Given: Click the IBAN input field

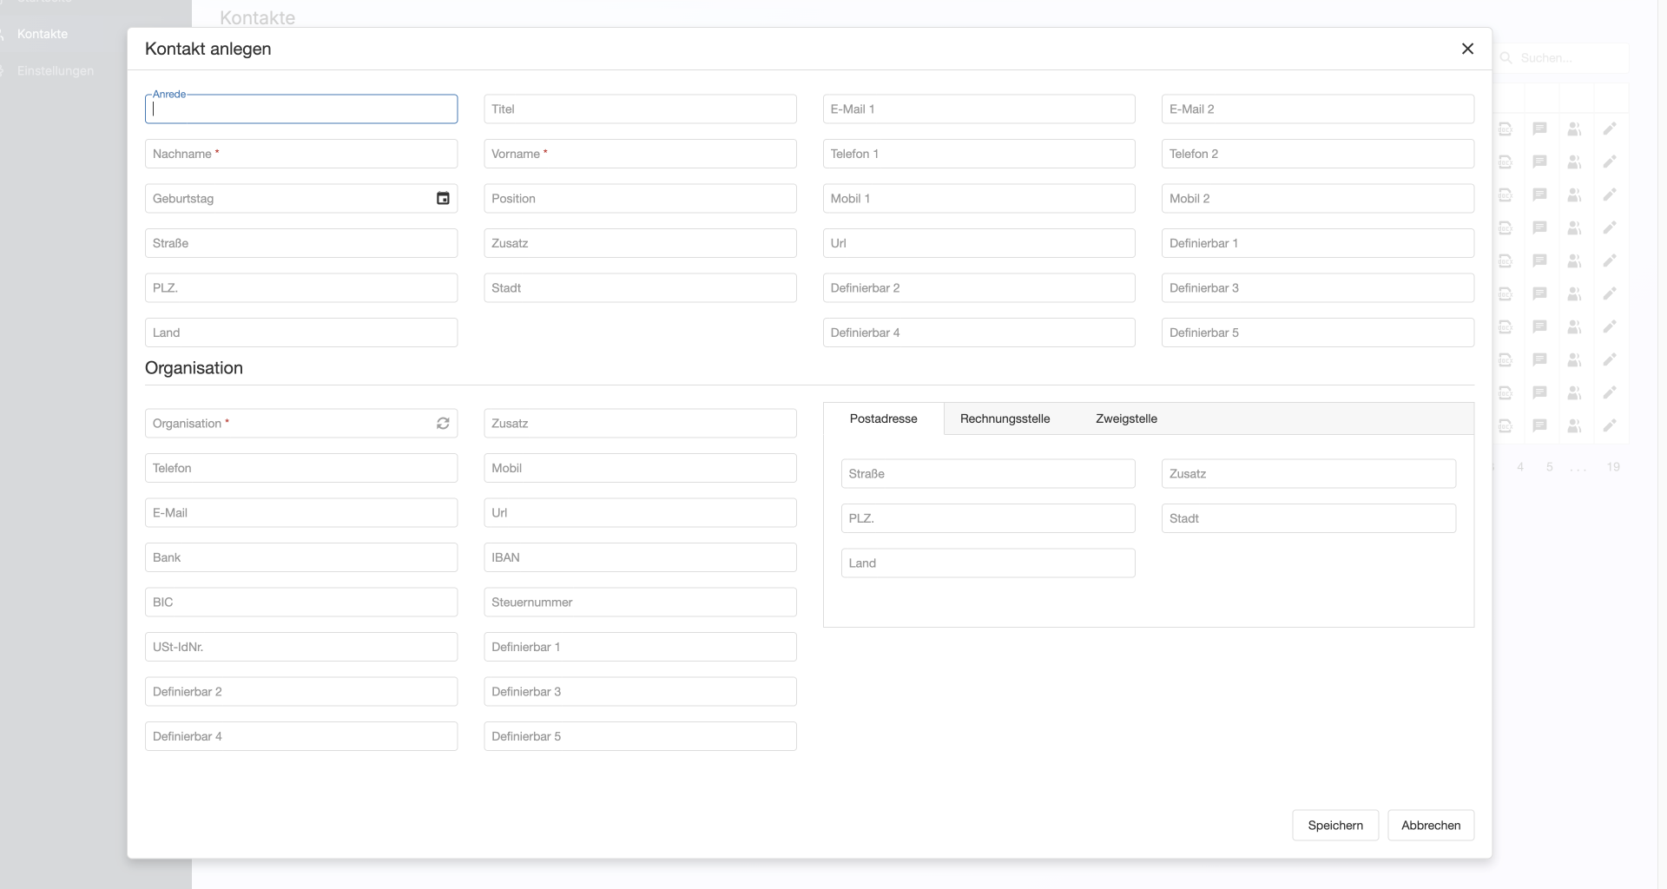Looking at the screenshot, I should pos(640,557).
